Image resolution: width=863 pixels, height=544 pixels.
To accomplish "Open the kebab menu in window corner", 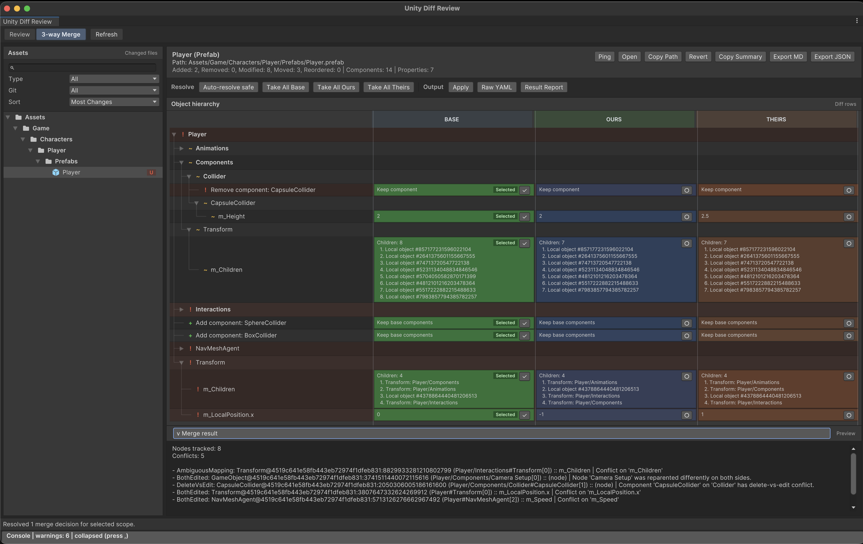I will pyautogui.click(x=857, y=21).
